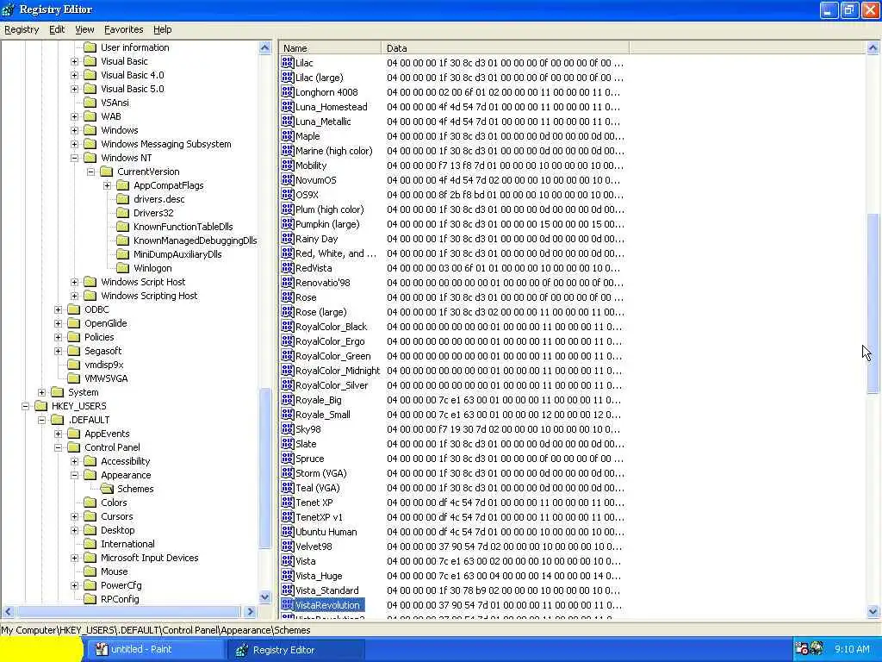The height and width of the screenshot is (662, 882).
Task: Click the value list scroll down arrow
Action: click(x=873, y=611)
